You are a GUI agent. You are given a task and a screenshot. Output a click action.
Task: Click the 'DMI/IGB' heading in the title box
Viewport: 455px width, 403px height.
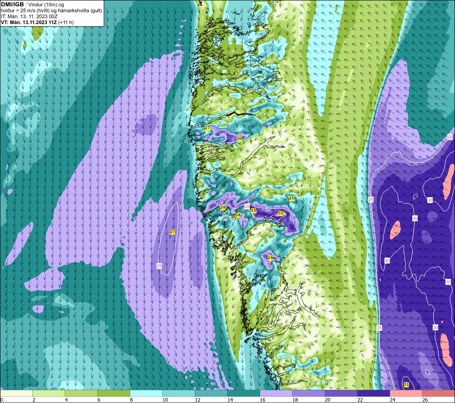click(x=12, y=5)
